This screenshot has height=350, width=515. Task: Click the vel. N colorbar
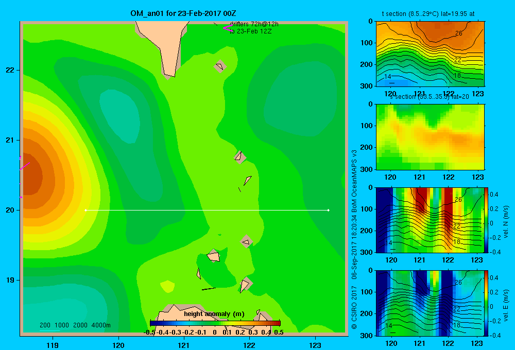click(x=487, y=220)
